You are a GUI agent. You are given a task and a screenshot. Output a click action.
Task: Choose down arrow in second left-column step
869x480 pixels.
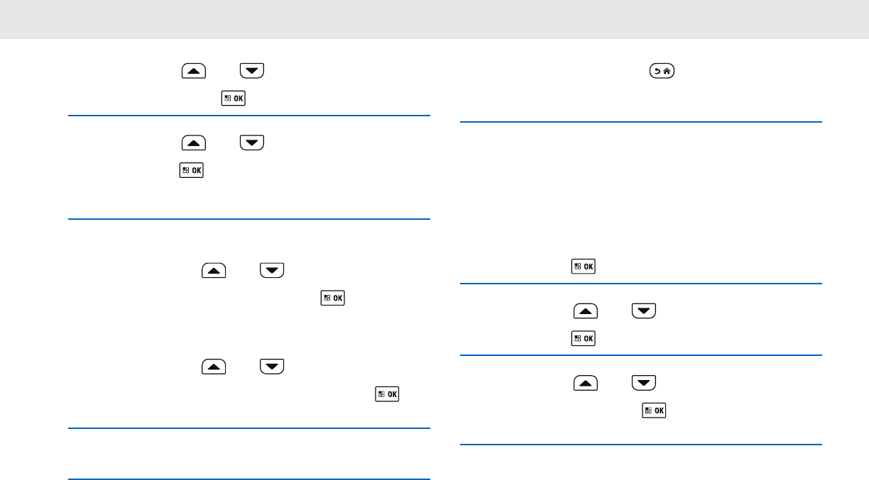[252, 143]
